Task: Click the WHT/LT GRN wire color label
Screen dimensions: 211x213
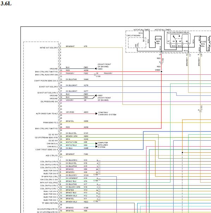Action: pyautogui.click(x=72, y=142)
